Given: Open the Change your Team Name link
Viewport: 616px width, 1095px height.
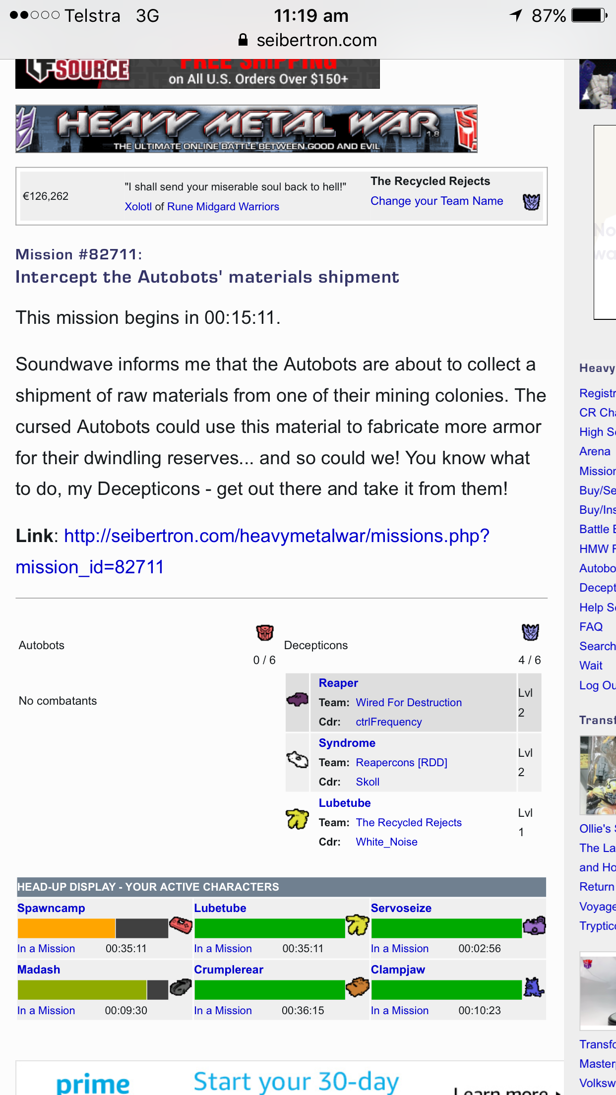Looking at the screenshot, I should [436, 201].
